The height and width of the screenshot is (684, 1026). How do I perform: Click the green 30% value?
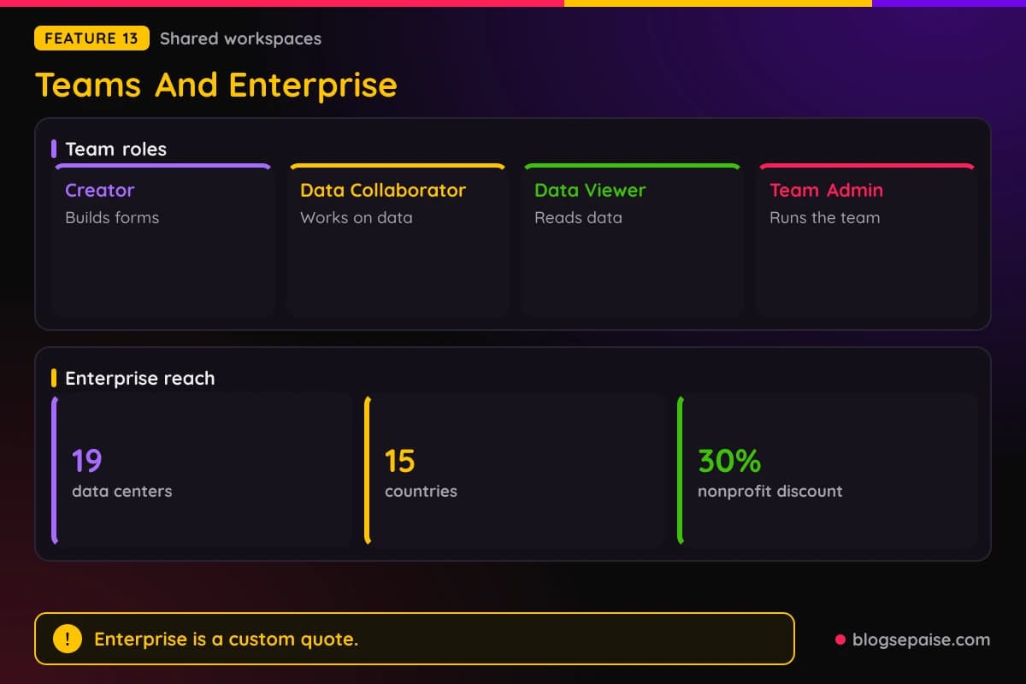tap(729, 461)
